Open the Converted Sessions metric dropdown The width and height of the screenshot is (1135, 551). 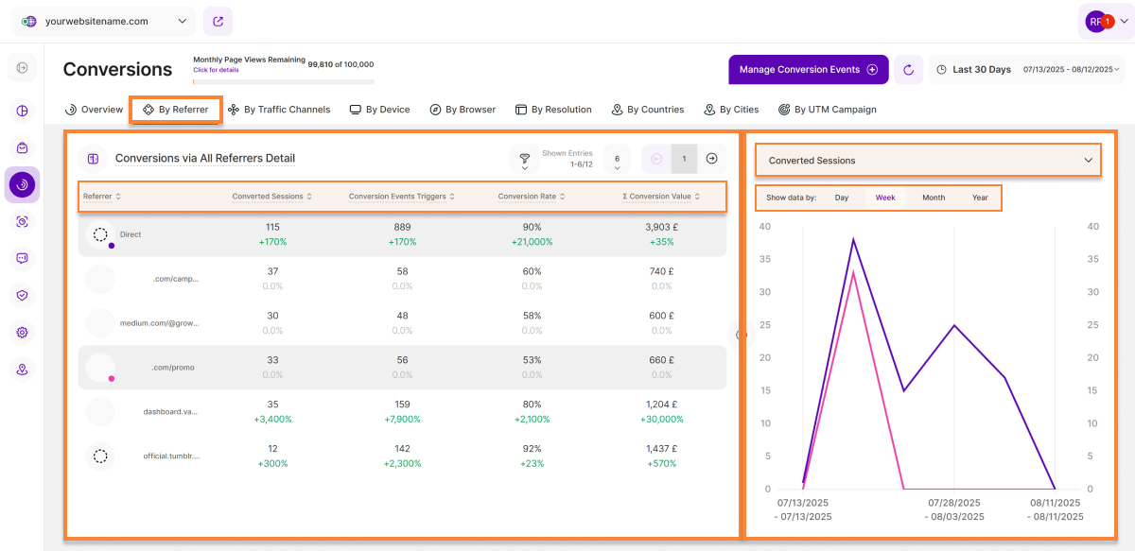click(928, 161)
